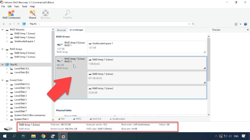Click the ENG language indicator
This screenshot has height=140, width=250.
pos(236,136)
